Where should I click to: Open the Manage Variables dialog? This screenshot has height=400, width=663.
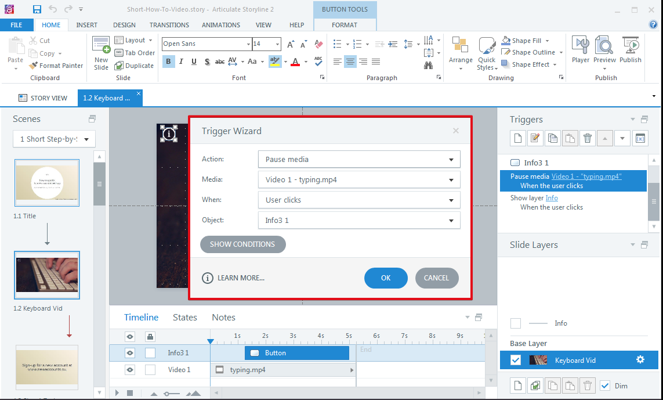click(640, 138)
